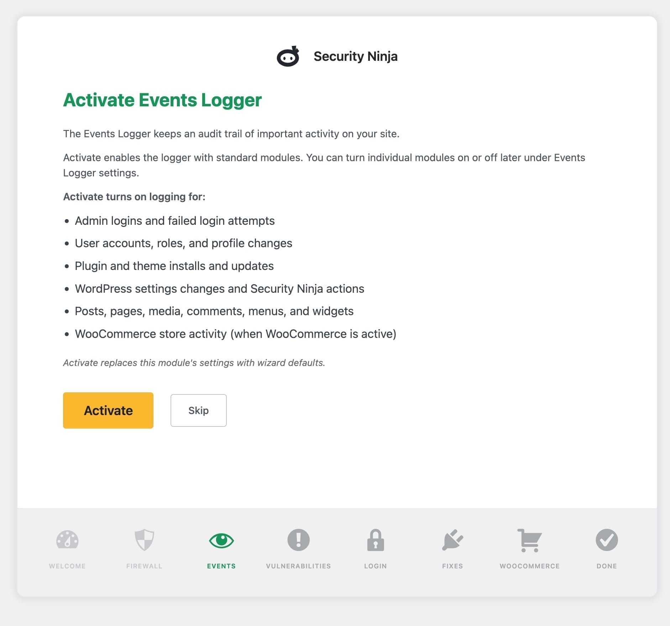Select the WOOCOMMERCE step label

pos(530,566)
